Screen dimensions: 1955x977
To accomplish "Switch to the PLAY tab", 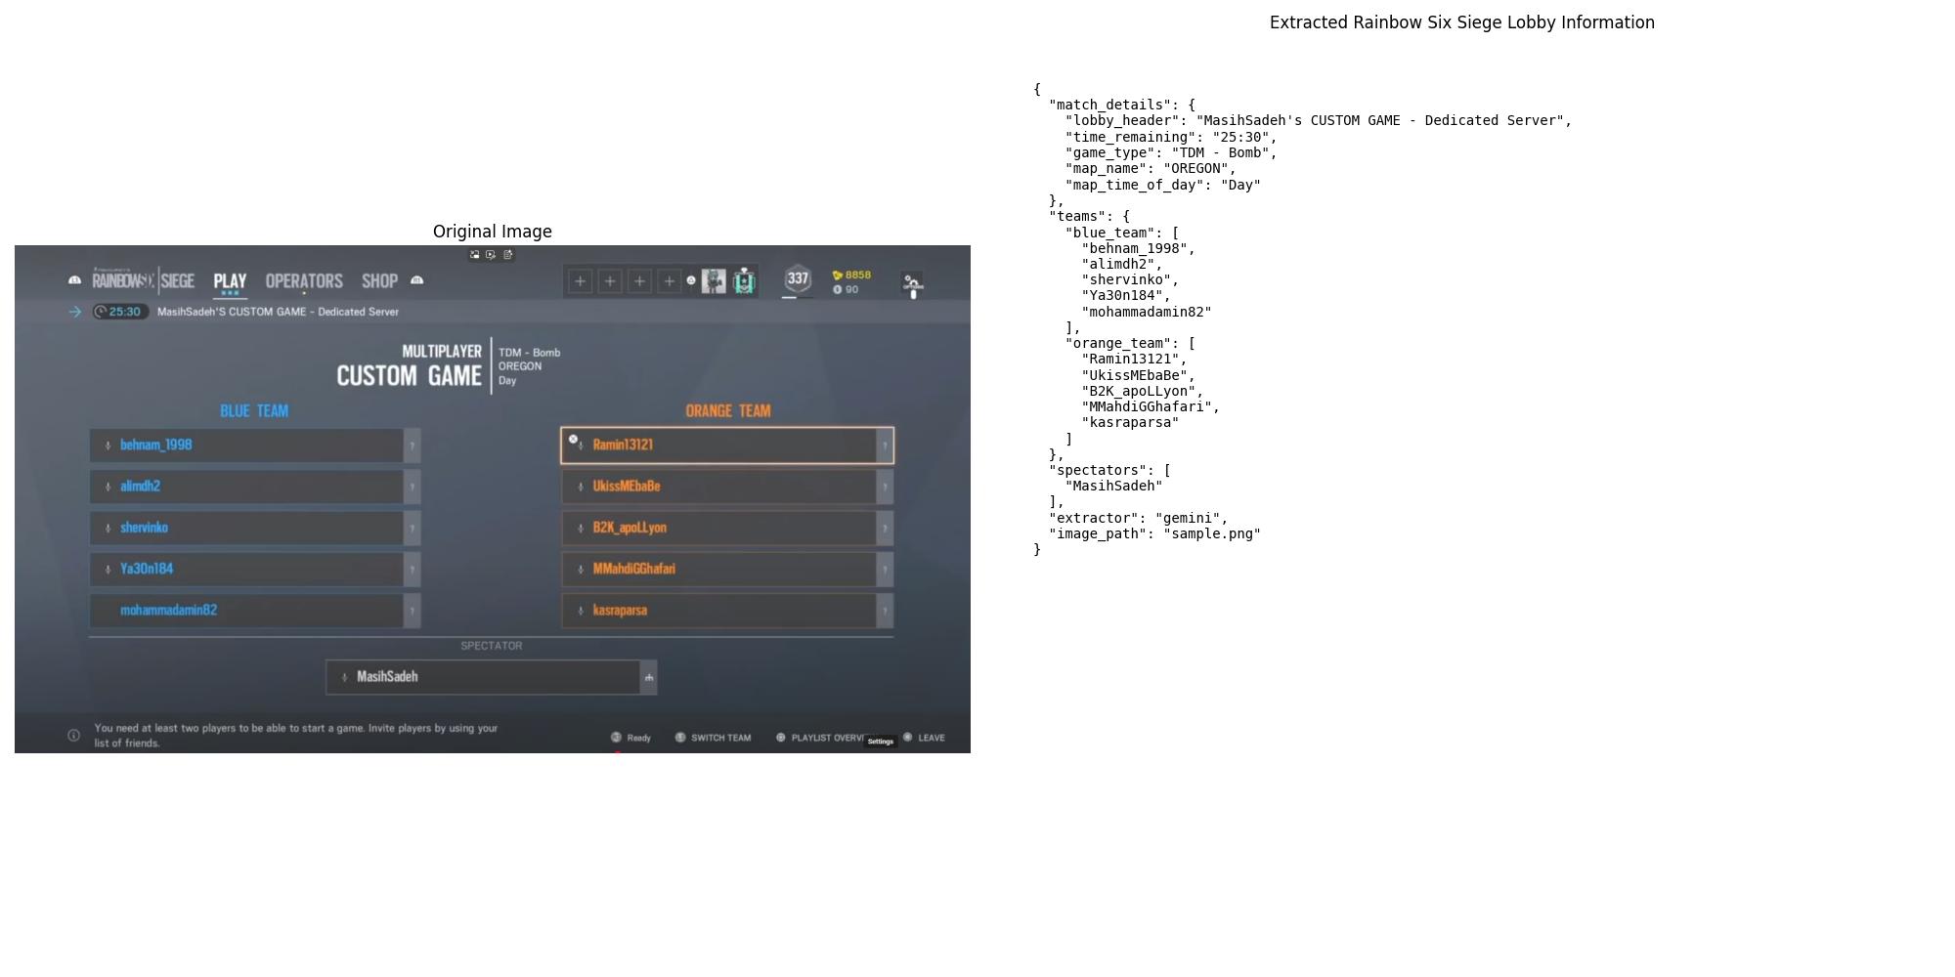I will click(x=230, y=281).
